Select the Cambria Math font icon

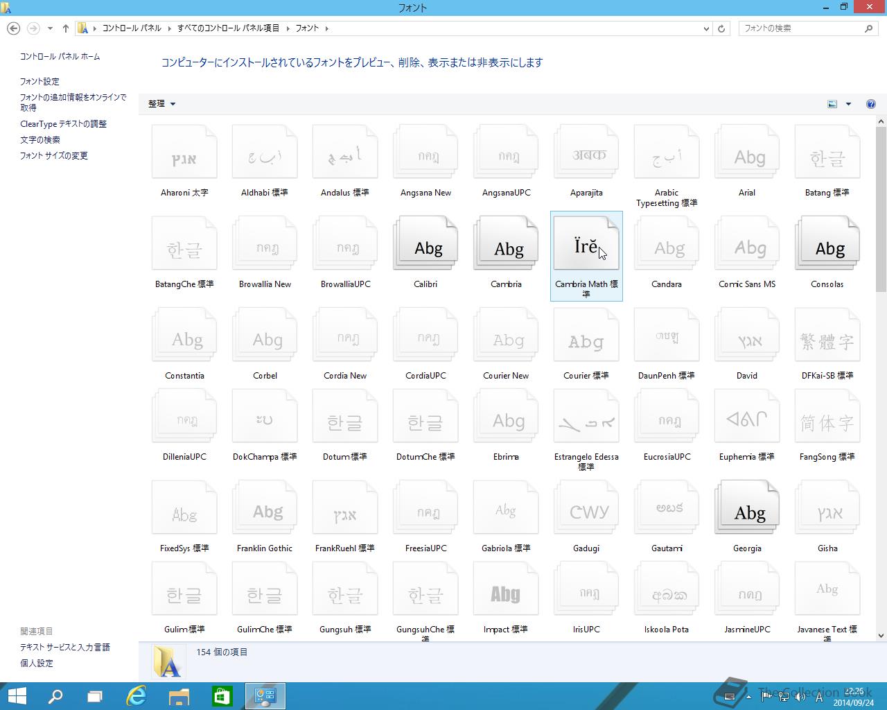point(586,243)
